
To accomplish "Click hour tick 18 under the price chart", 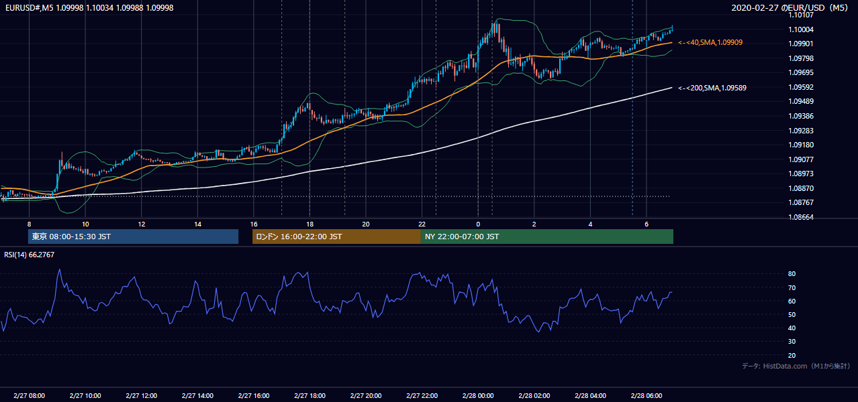I will tap(309, 224).
